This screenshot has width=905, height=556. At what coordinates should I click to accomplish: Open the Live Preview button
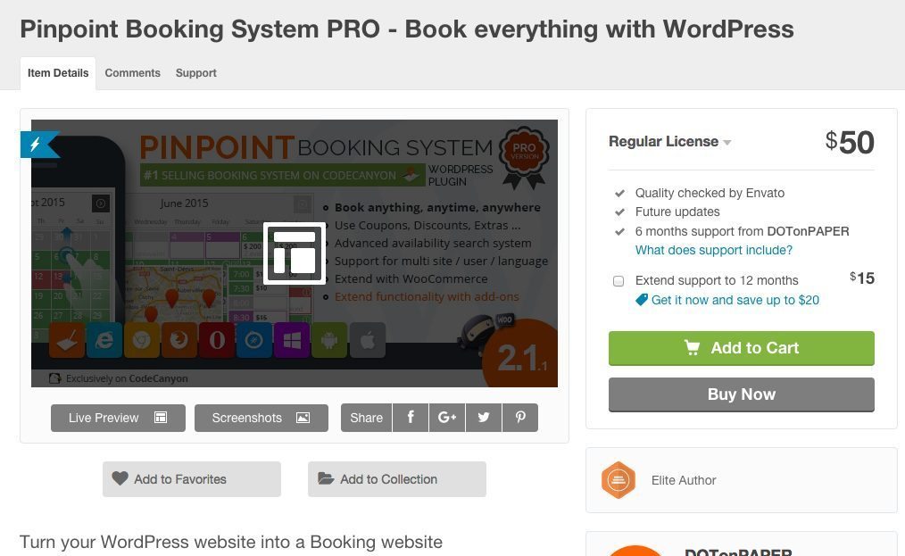coord(118,418)
